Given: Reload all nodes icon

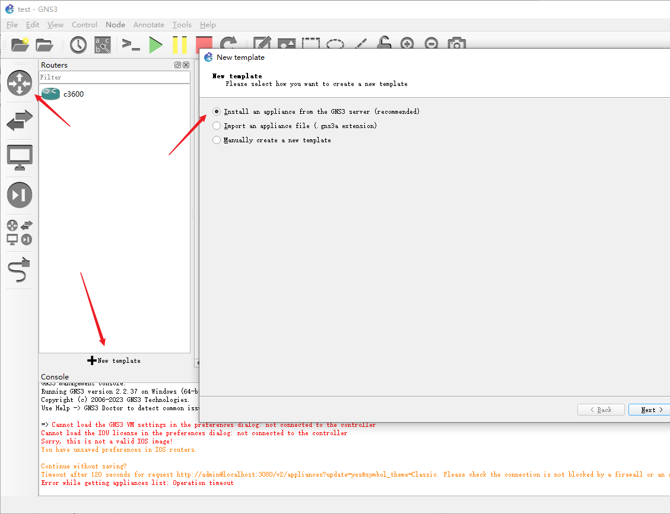Looking at the screenshot, I should click(228, 43).
